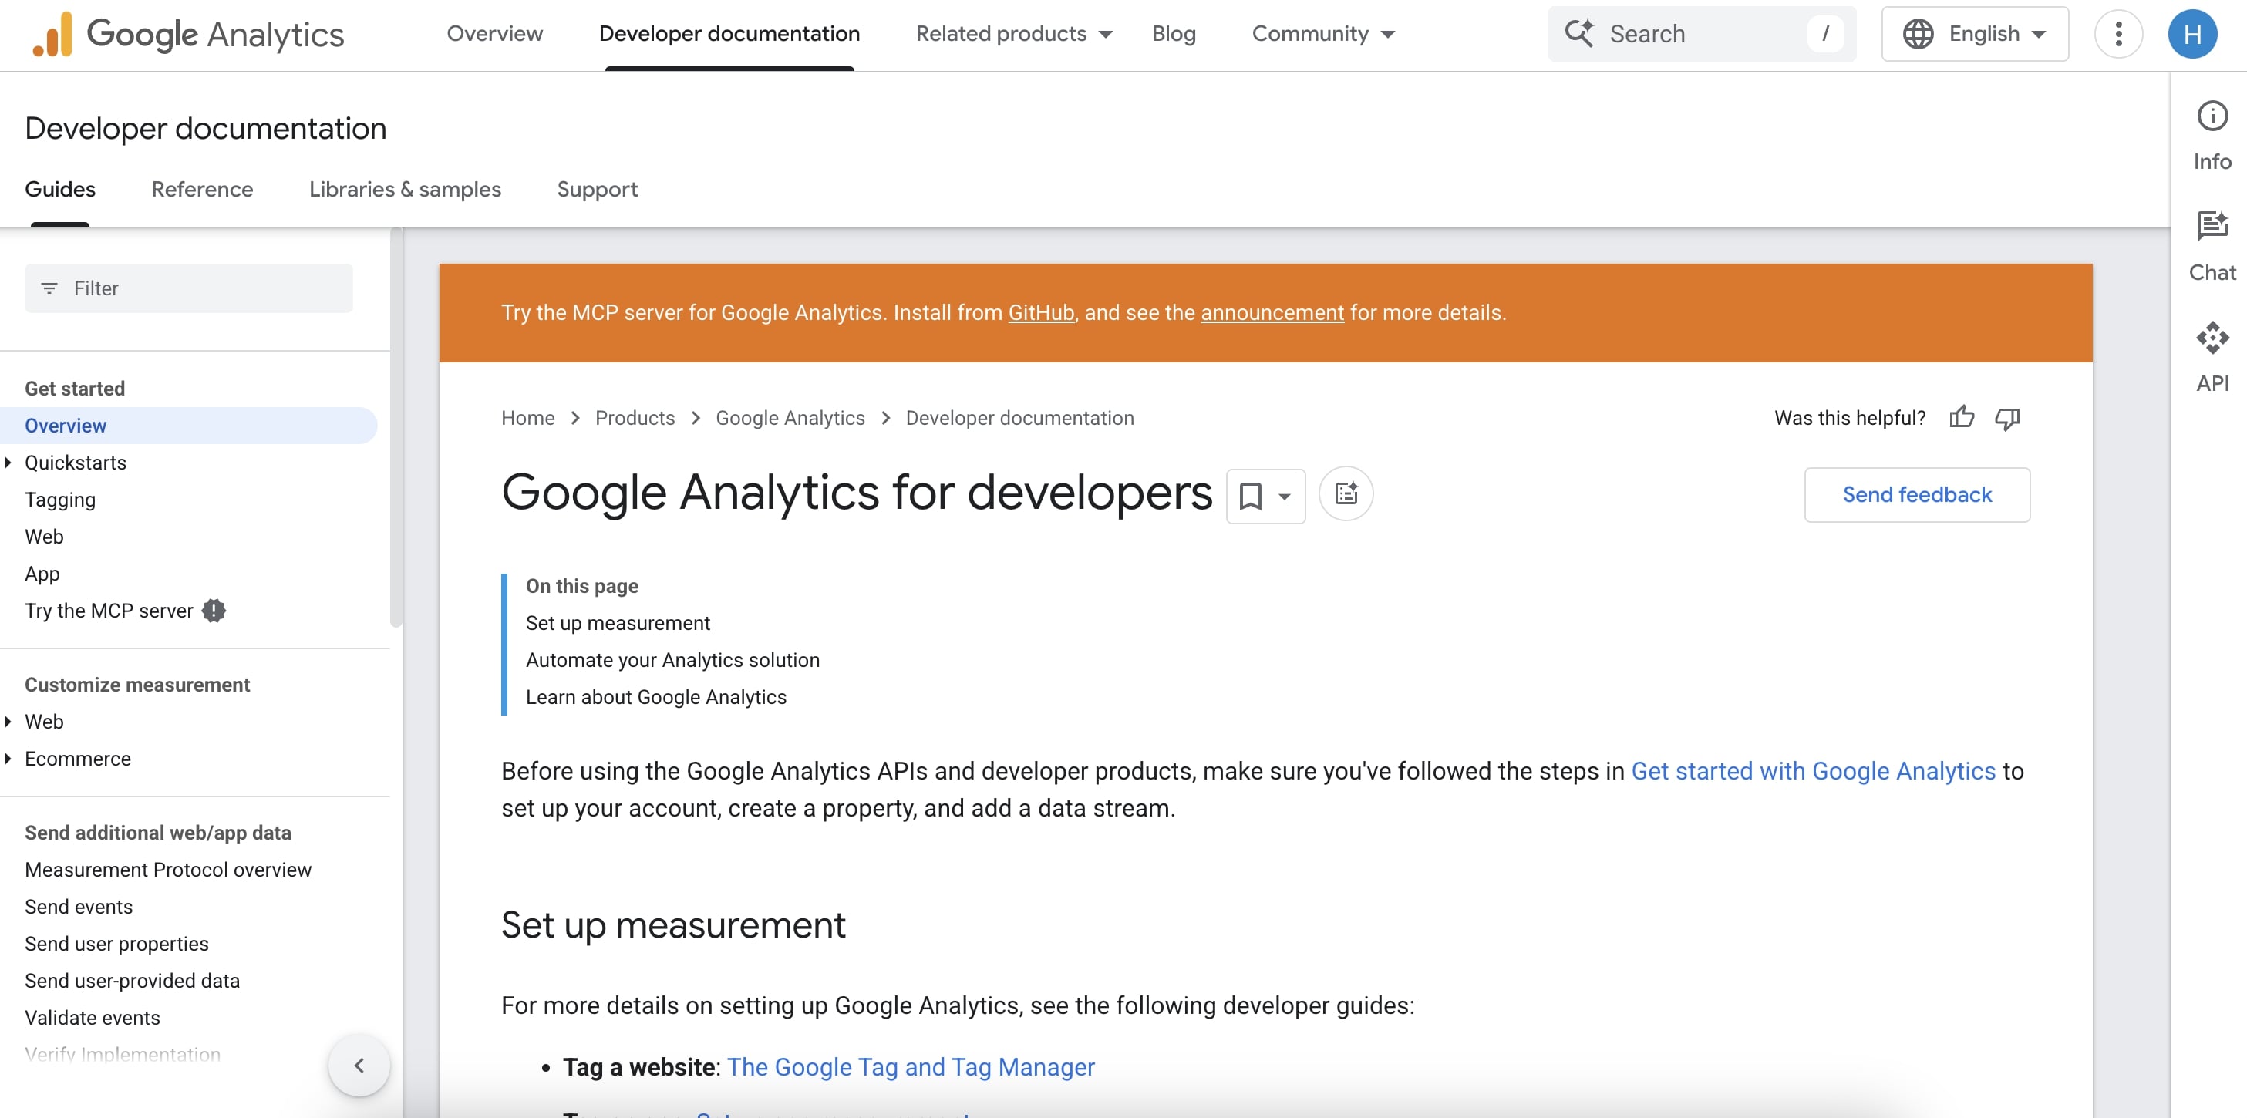The height and width of the screenshot is (1118, 2247).
Task: Open the GitHub link in the banner
Action: [1041, 312]
